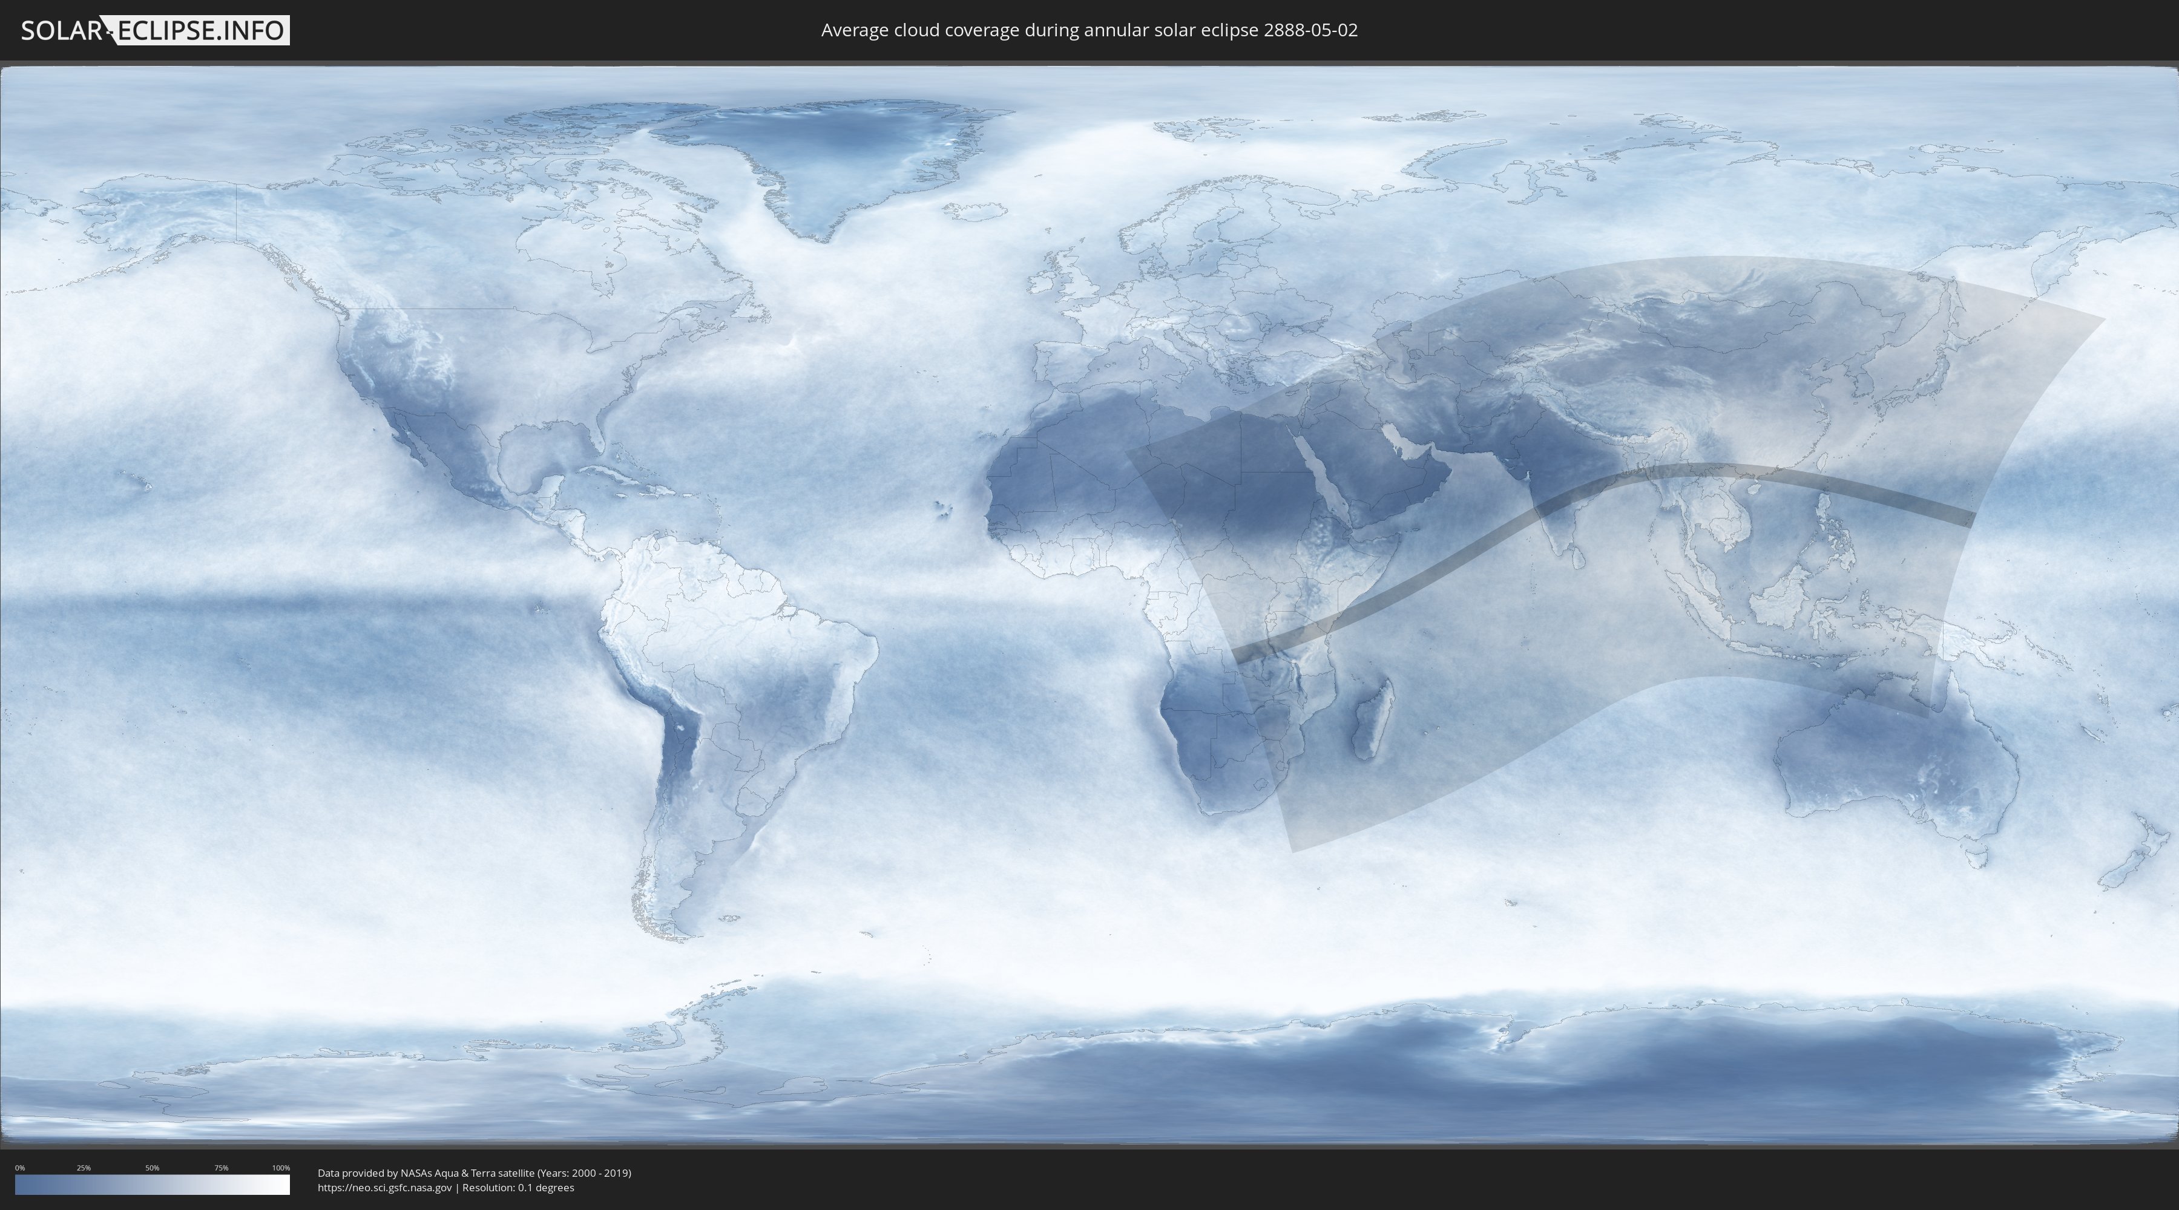Click the '0%' legend label
2179x1210 pixels.
21,1168
